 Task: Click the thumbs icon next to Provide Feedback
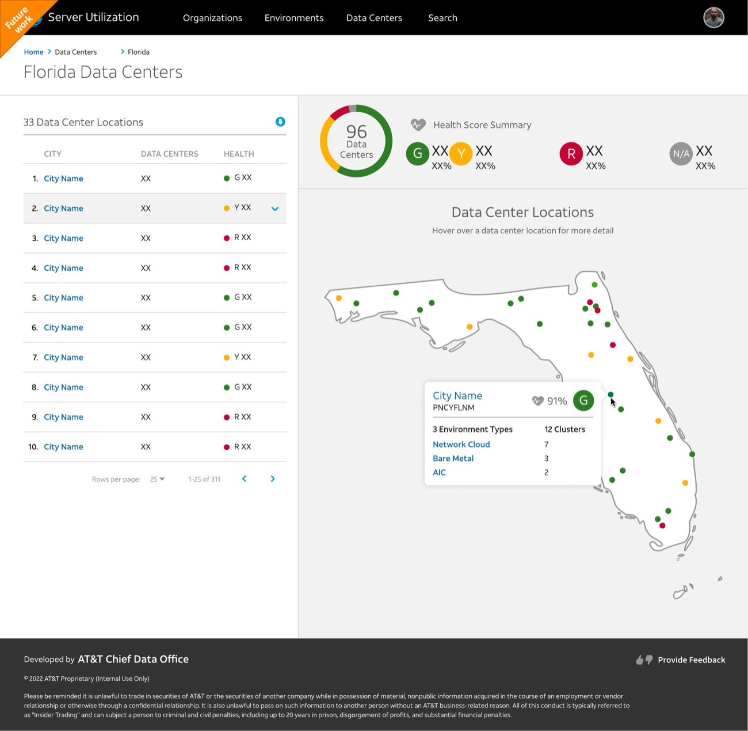tap(644, 660)
